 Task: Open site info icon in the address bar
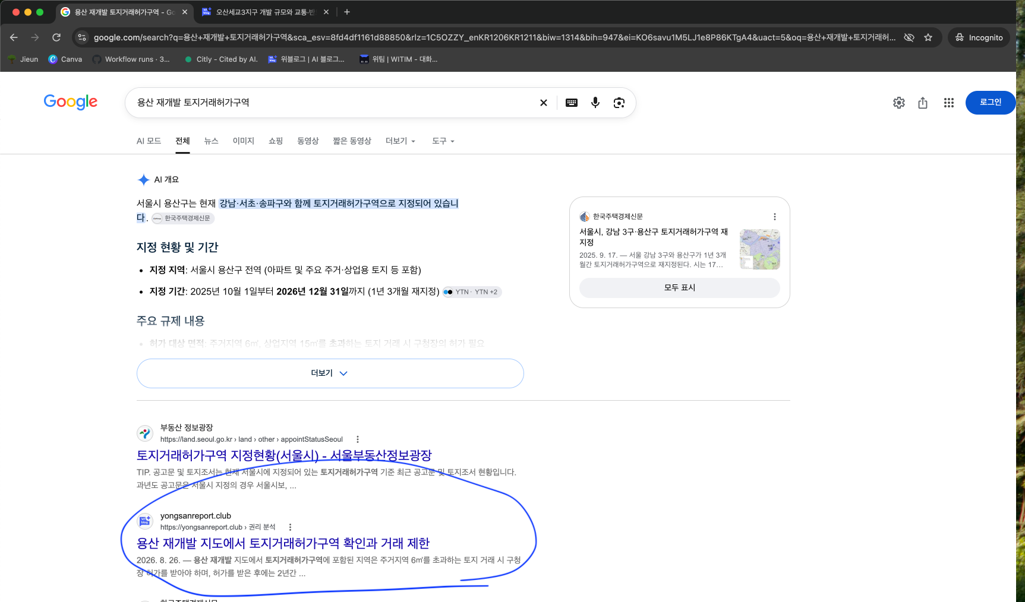(82, 37)
